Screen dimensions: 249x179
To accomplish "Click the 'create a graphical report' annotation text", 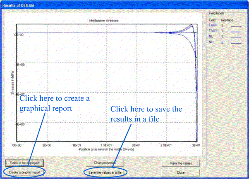I will [x=55, y=103].
